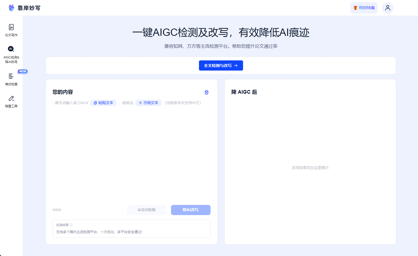Click the 靠岸妙写 logo
418x256 pixels.
click(24, 8)
